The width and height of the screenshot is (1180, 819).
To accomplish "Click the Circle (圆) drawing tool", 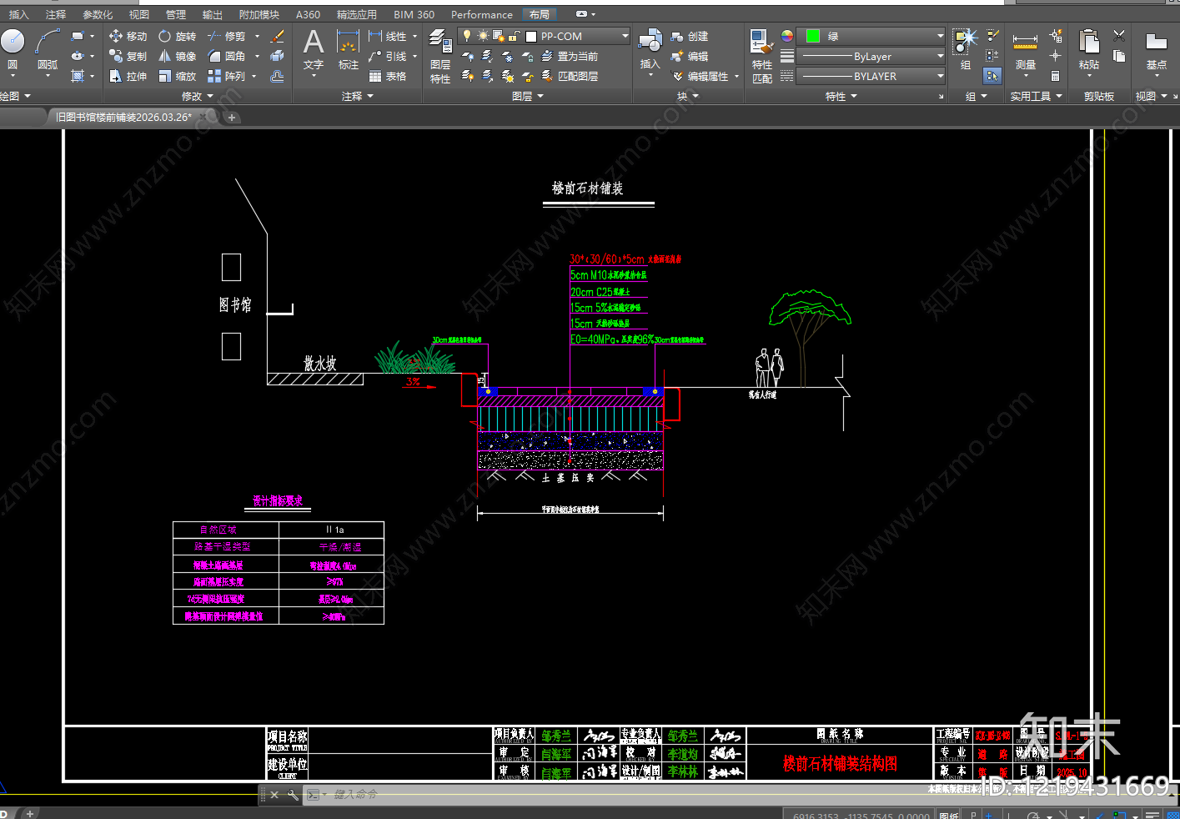I will click(x=13, y=48).
